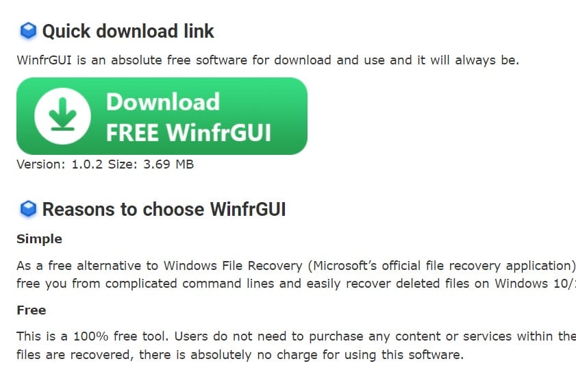This screenshot has width=576, height=370.
Task: Select the Quick download link heading
Action: click(128, 32)
